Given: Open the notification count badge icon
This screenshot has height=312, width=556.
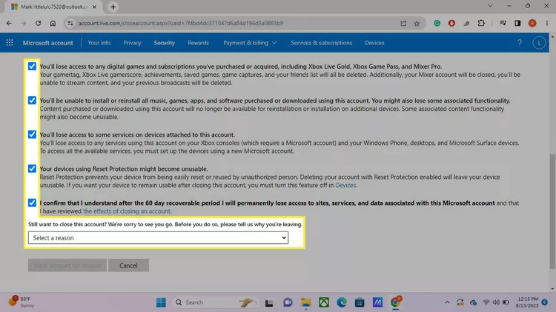Looking at the screenshot, I should point(545,302).
